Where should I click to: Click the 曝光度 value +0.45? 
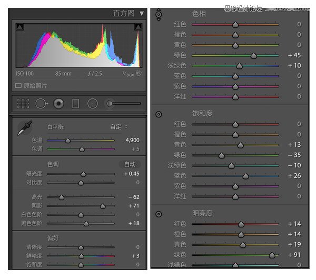point(132,174)
